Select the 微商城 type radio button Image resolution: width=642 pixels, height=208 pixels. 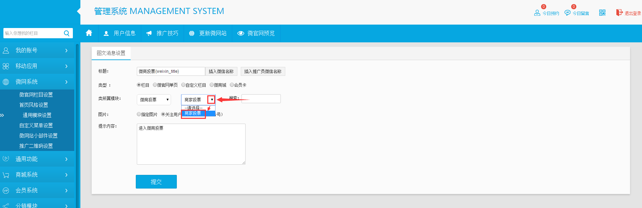click(212, 85)
